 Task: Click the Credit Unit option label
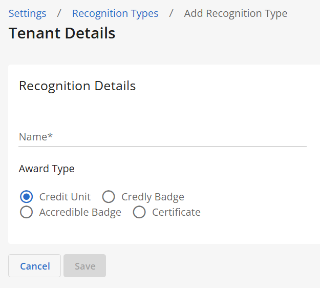pos(65,197)
